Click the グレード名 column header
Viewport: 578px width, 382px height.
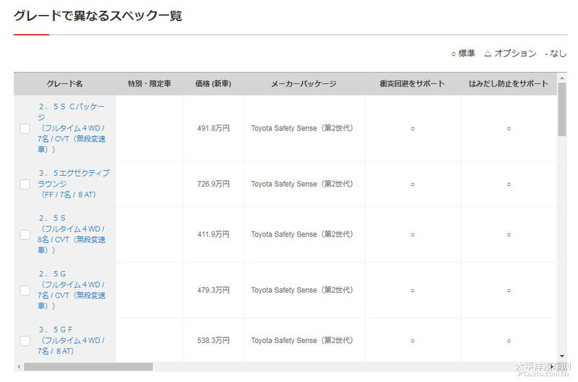click(x=65, y=84)
